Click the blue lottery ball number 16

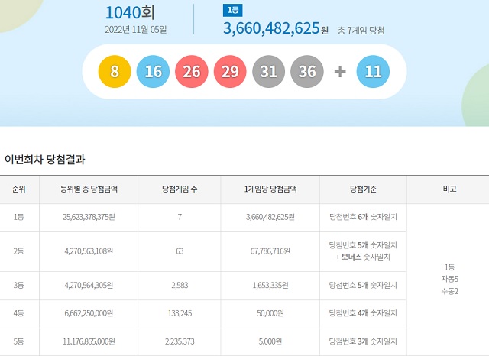tap(153, 71)
